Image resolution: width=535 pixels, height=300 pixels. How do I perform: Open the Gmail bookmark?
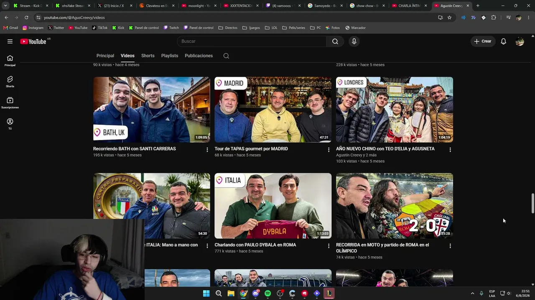[10, 28]
